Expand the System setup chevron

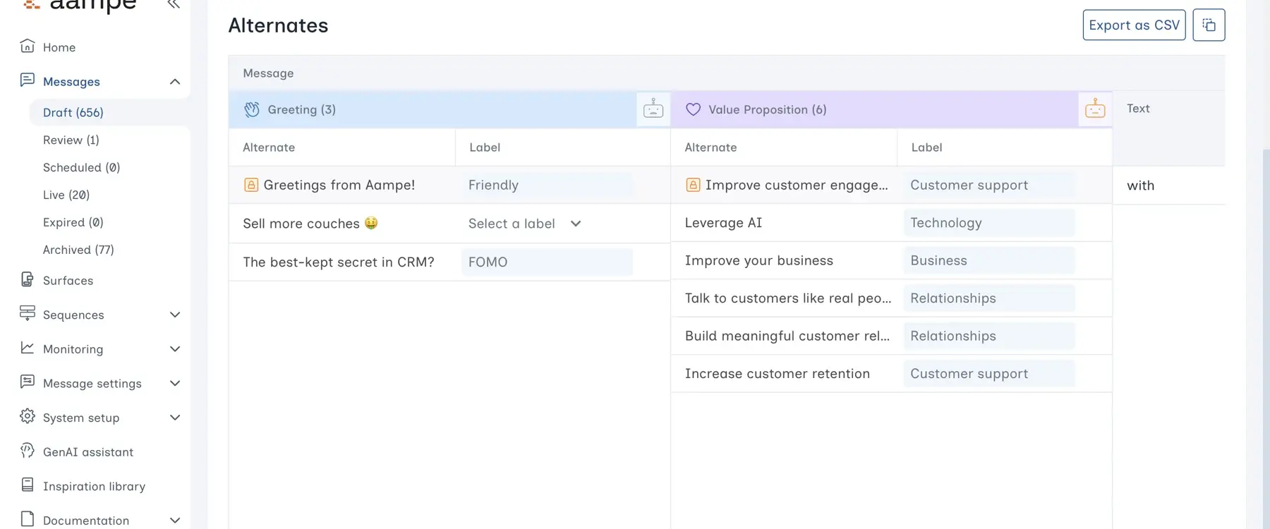[175, 418]
